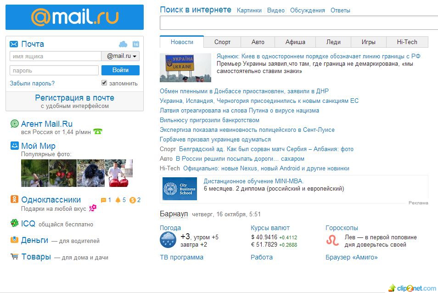Open Картинки search category

[x=249, y=11]
